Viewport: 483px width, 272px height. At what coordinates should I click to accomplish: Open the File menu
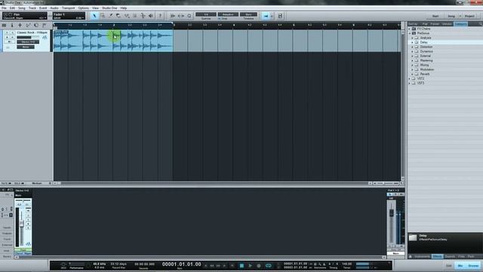tap(4, 8)
